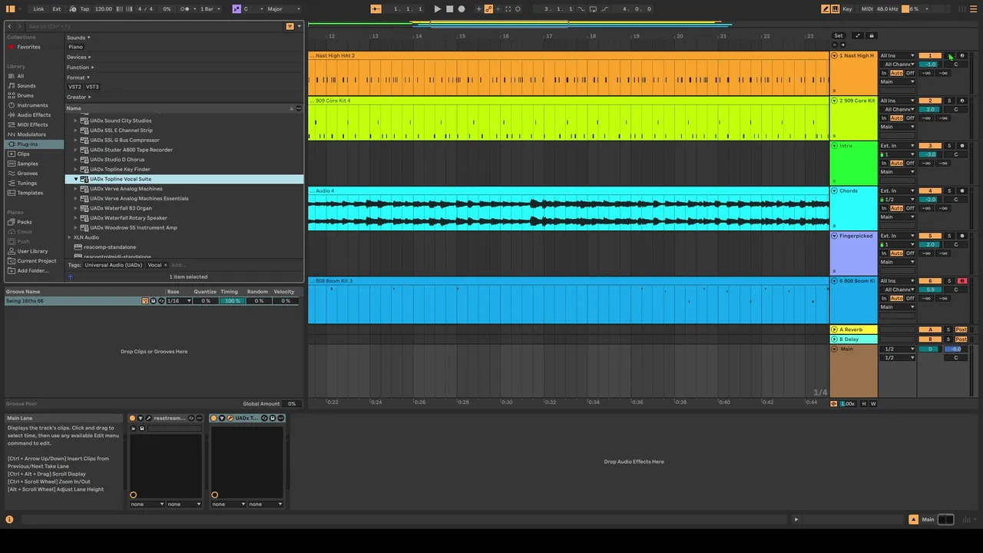Viewport: 983px width, 553px height.
Task: Open the Chords track Ext. In dropdown
Action: (x=898, y=190)
